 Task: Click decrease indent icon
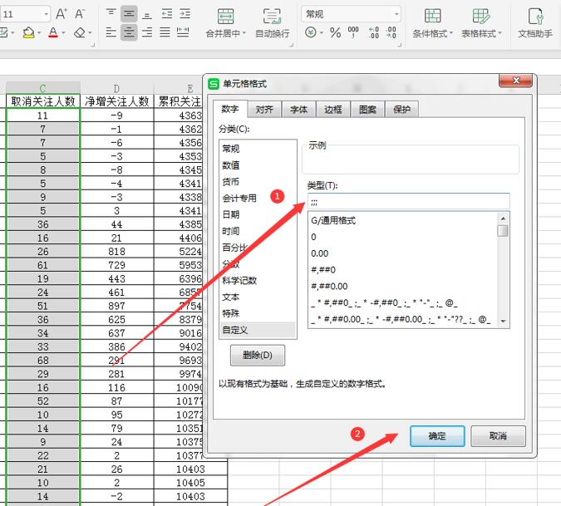[x=167, y=14]
